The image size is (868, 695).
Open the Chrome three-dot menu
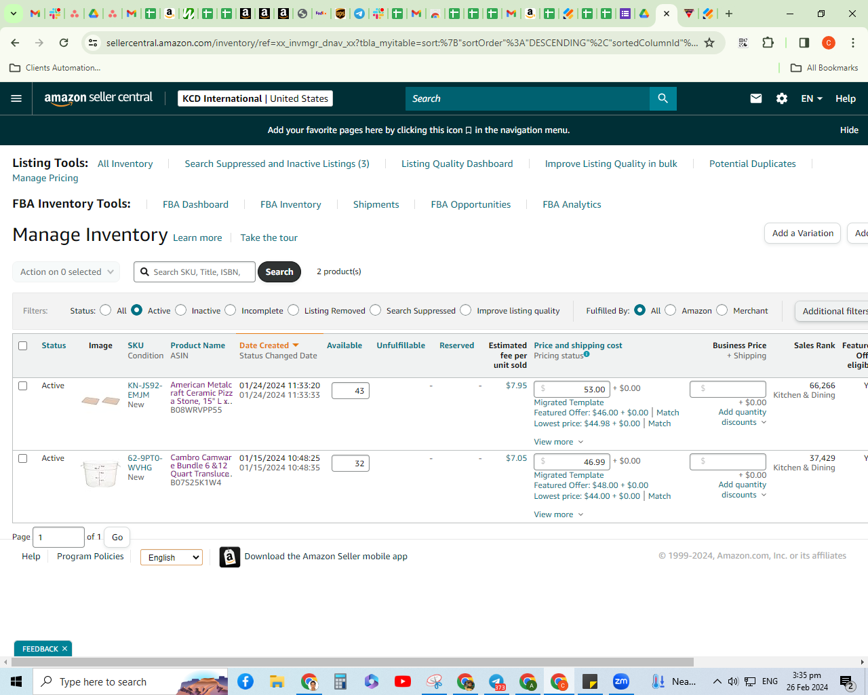click(853, 43)
